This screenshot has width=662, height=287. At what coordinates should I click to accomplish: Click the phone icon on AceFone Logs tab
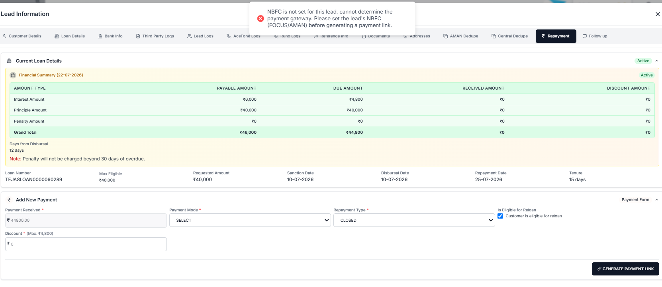[x=229, y=36]
